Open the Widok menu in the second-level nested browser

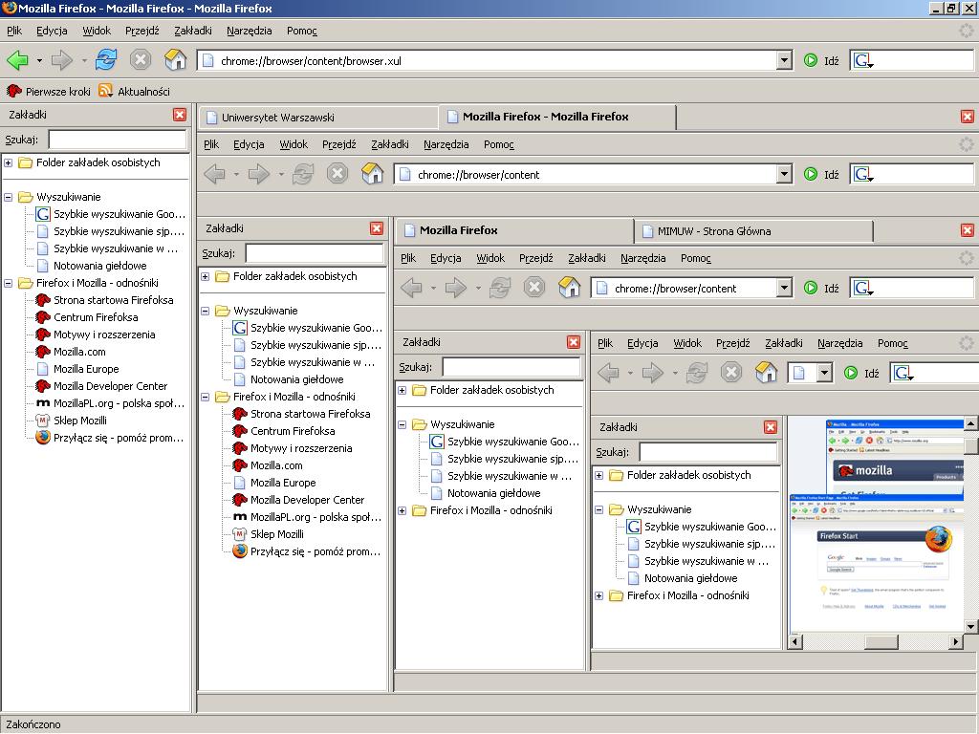294,144
